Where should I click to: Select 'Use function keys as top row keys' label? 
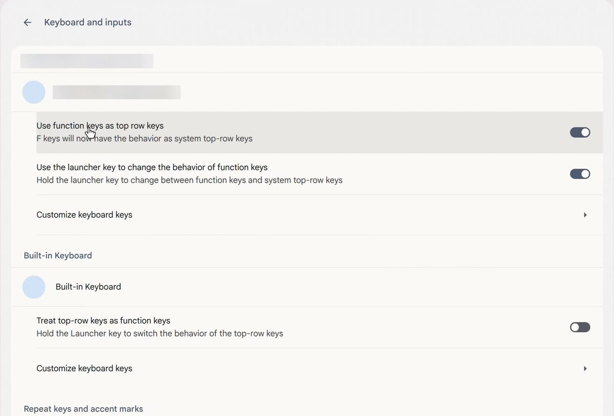click(100, 126)
